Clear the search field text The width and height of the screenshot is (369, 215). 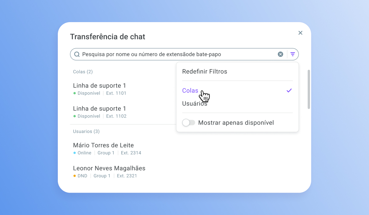[280, 54]
